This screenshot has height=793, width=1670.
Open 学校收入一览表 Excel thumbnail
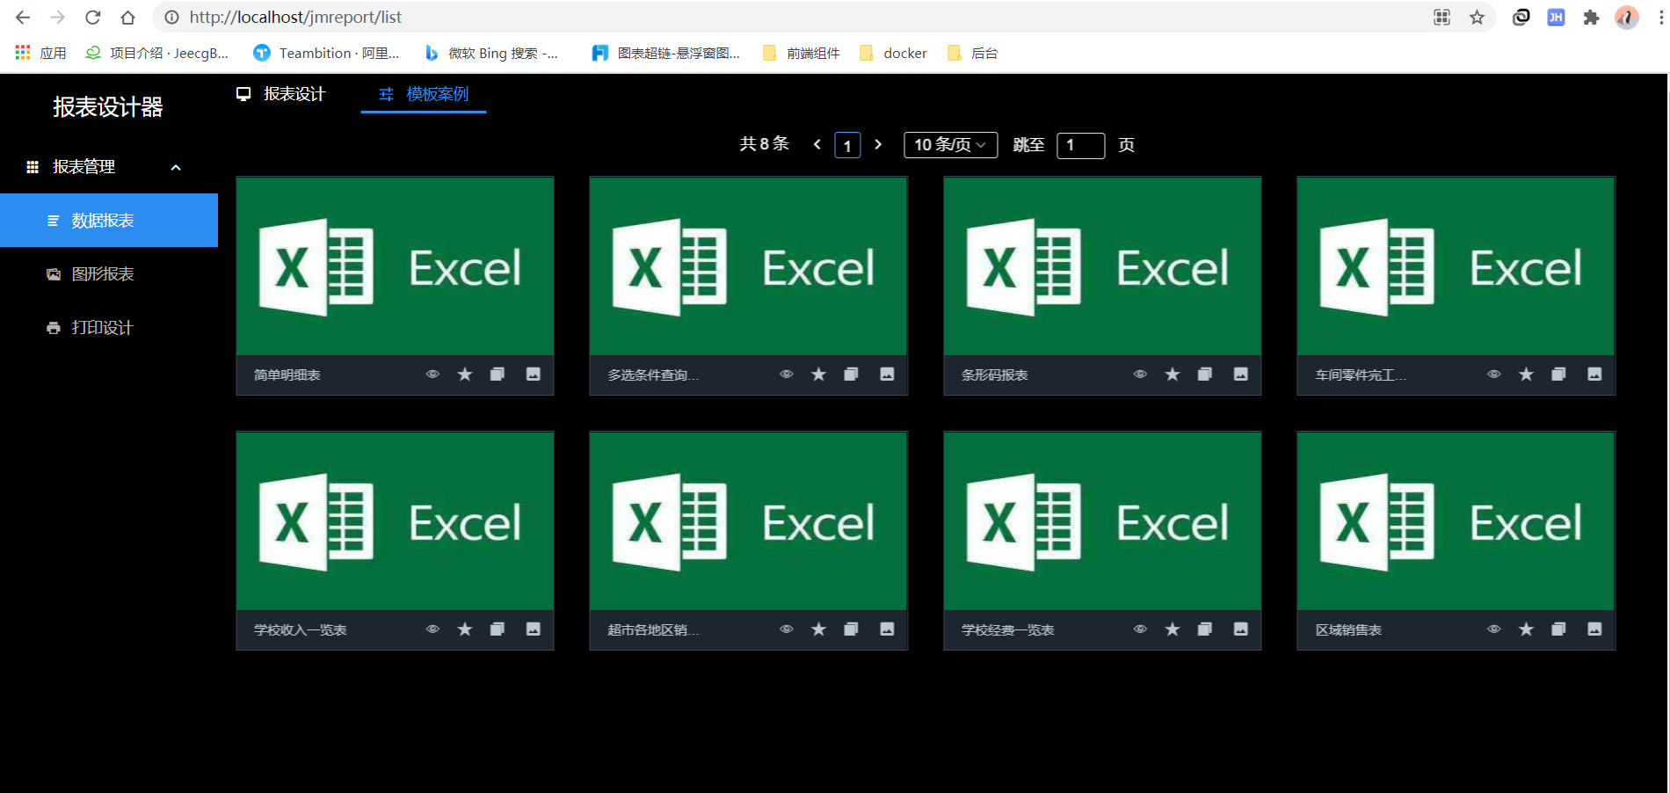coord(395,521)
